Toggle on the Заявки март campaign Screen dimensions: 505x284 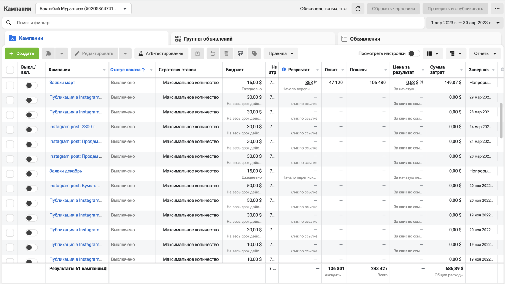(31, 85)
